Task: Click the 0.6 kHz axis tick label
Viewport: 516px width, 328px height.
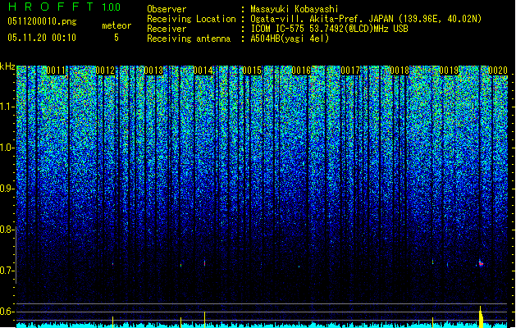Action: 7,312
